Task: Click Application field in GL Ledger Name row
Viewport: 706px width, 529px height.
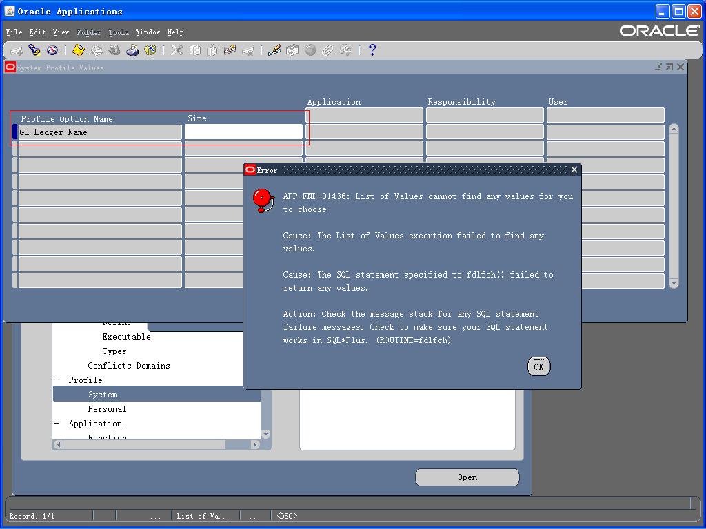Action: click(x=364, y=132)
